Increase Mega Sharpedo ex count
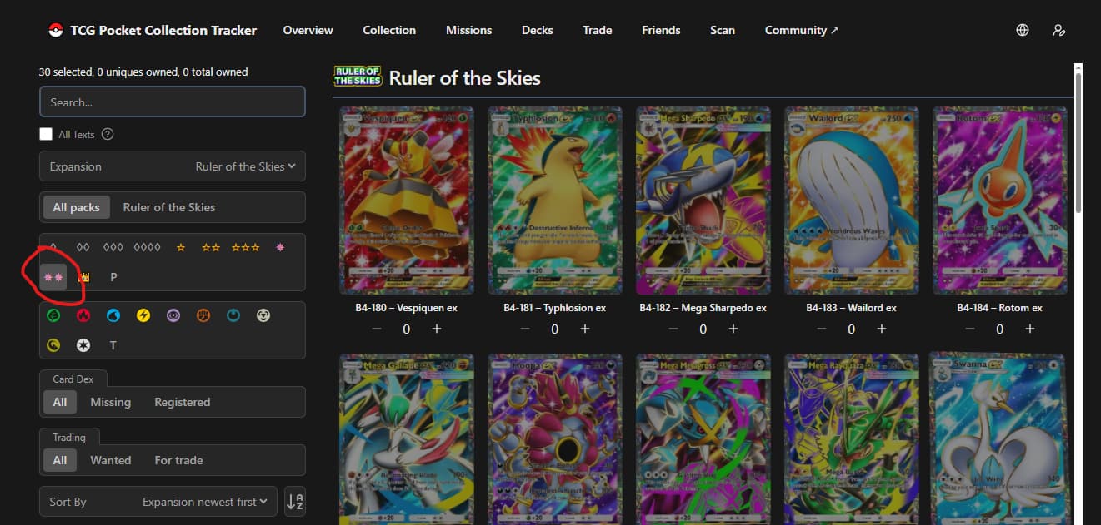This screenshot has height=525, width=1101. tap(733, 329)
